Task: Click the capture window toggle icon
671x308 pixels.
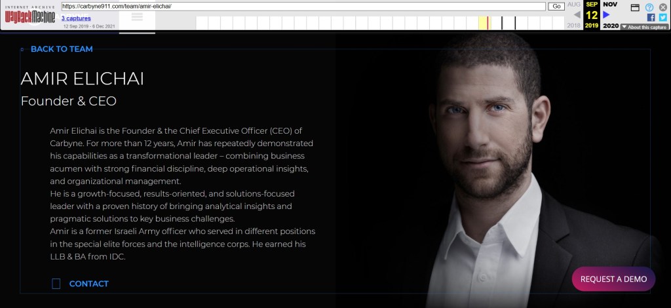Action: 635,8
